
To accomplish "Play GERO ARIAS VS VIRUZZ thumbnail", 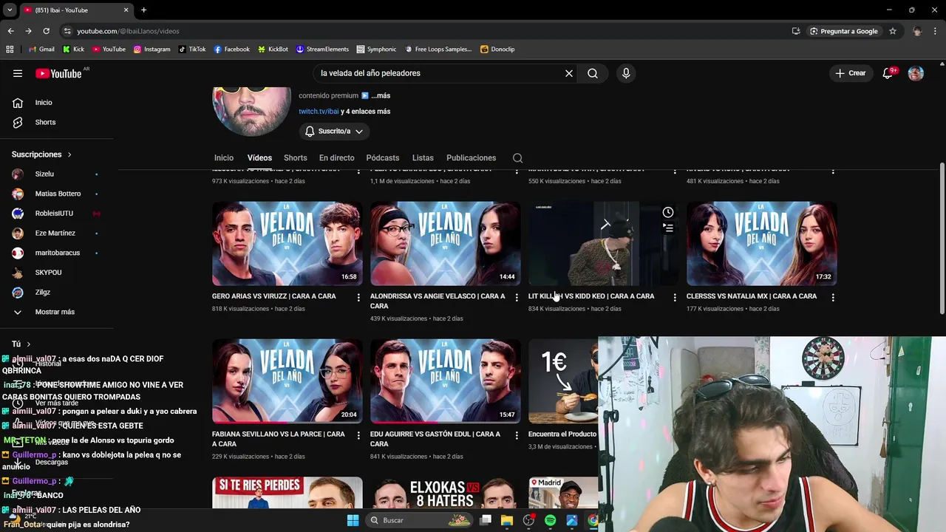I will [x=287, y=243].
